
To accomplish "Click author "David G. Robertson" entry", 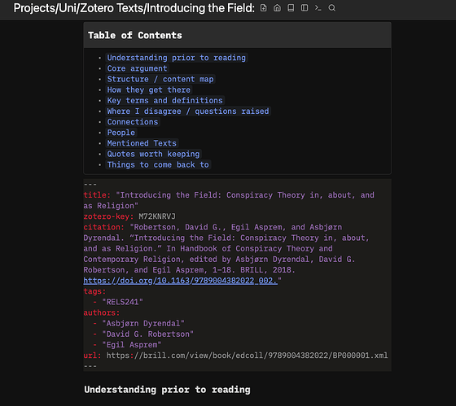I will tap(147, 334).
